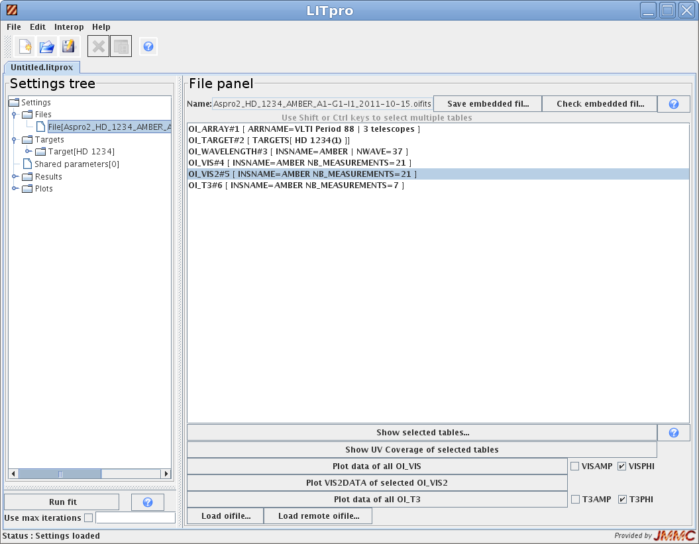Click the Plots folder icon in tree

28,189
